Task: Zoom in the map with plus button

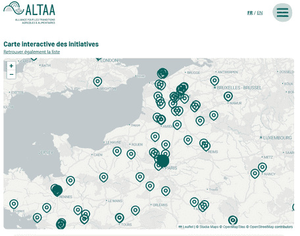Action: (11, 66)
